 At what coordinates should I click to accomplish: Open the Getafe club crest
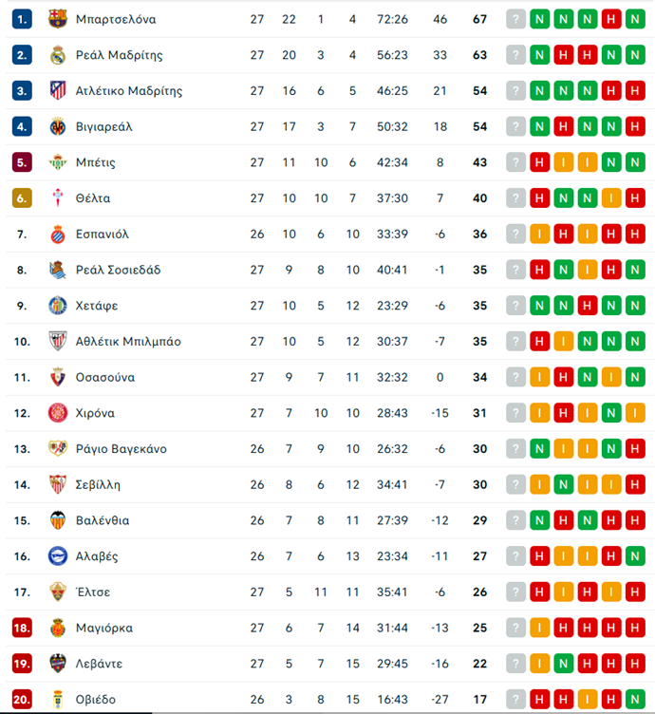coord(58,306)
